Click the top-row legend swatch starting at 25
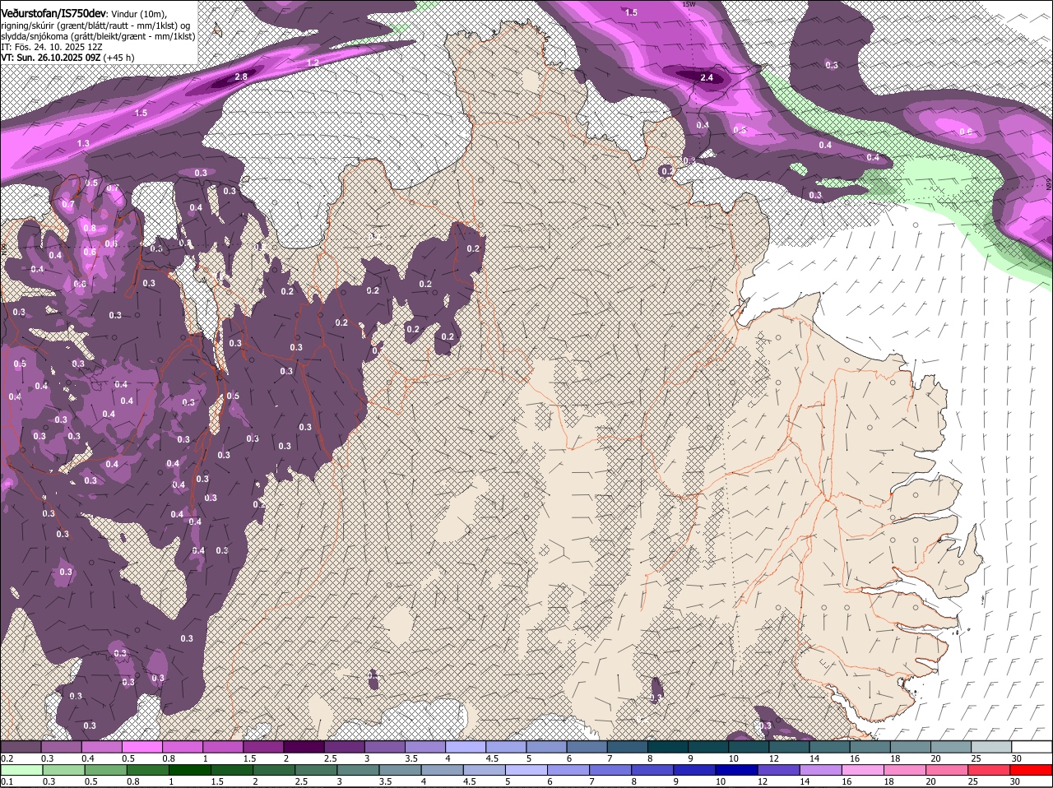Screen dimensions: 1053x788 (x=991, y=746)
